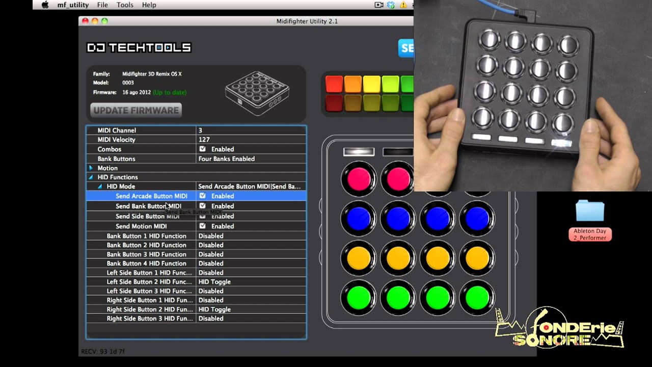This screenshot has width=652, height=367.
Task: Open the mf_utility application menu
Action: pyautogui.click(x=73, y=5)
